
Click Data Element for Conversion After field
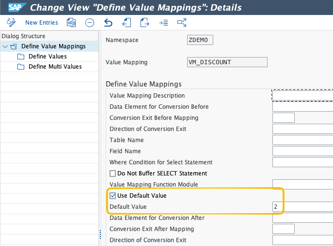[x=302, y=217]
